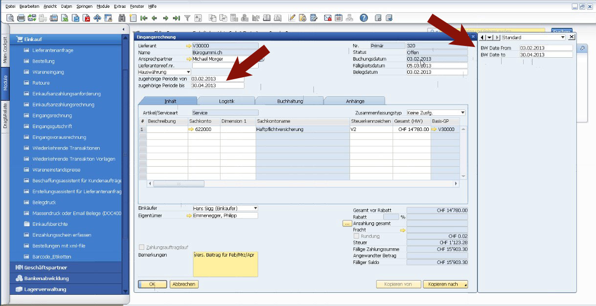Click the Bemerkungen remarks text field

pos(225,264)
